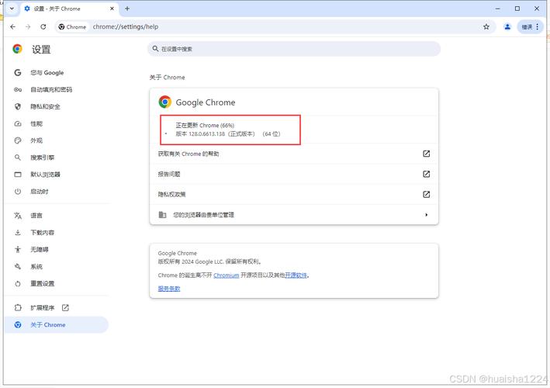Open 扩展程序 extensions page
The image size is (550, 388).
coord(43,307)
